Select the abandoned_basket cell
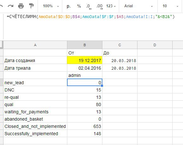Screen dimensions: 183x145 (35, 119)
